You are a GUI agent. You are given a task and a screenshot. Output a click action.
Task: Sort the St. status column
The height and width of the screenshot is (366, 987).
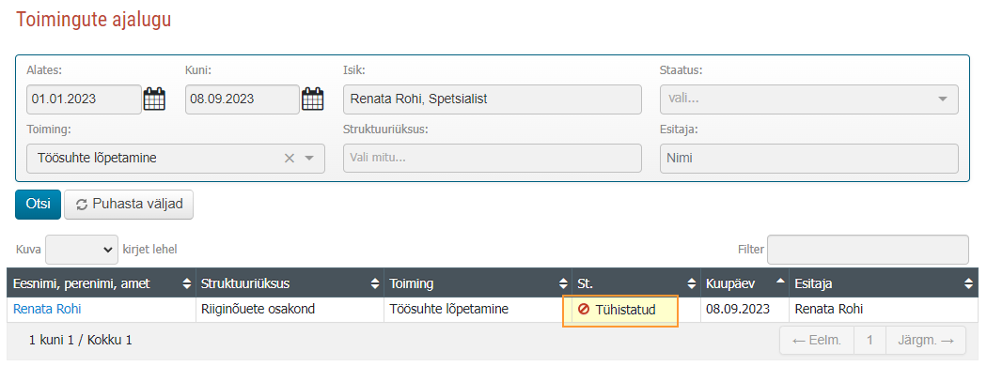click(x=691, y=284)
